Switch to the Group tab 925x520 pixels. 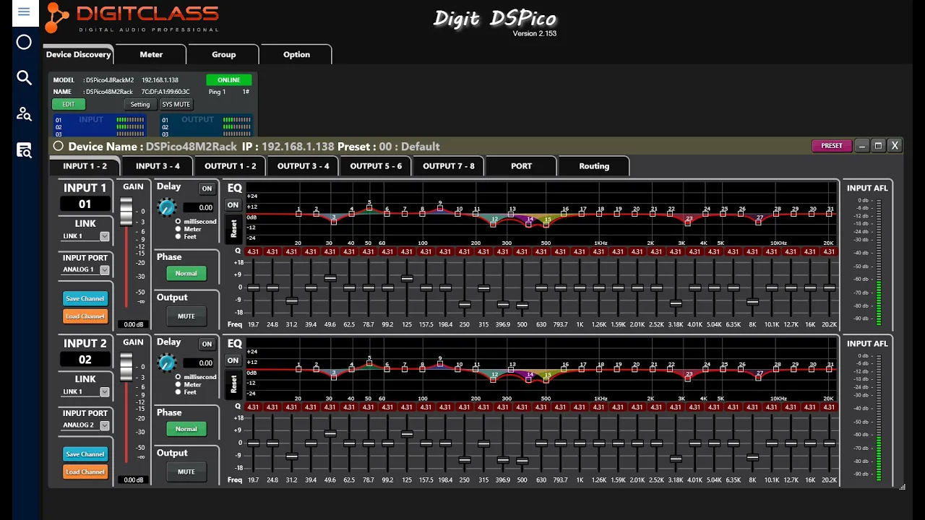223,55
